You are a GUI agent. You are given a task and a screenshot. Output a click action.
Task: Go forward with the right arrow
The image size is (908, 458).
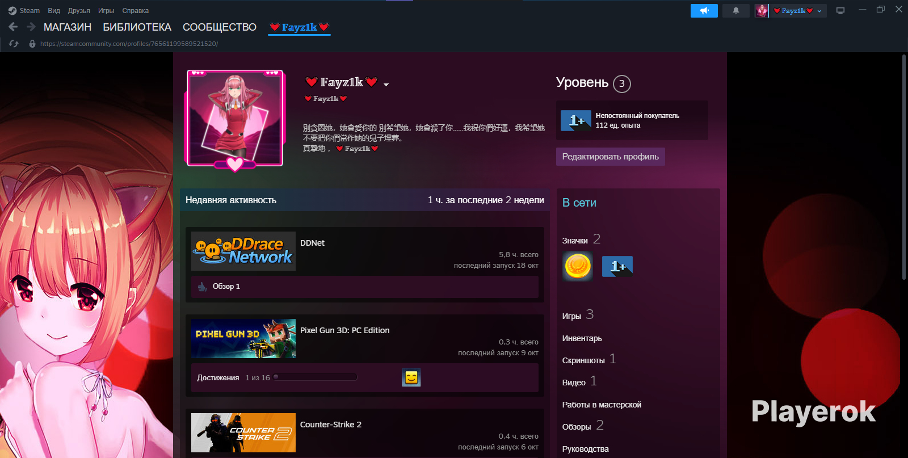pyautogui.click(x=31, y=27)
